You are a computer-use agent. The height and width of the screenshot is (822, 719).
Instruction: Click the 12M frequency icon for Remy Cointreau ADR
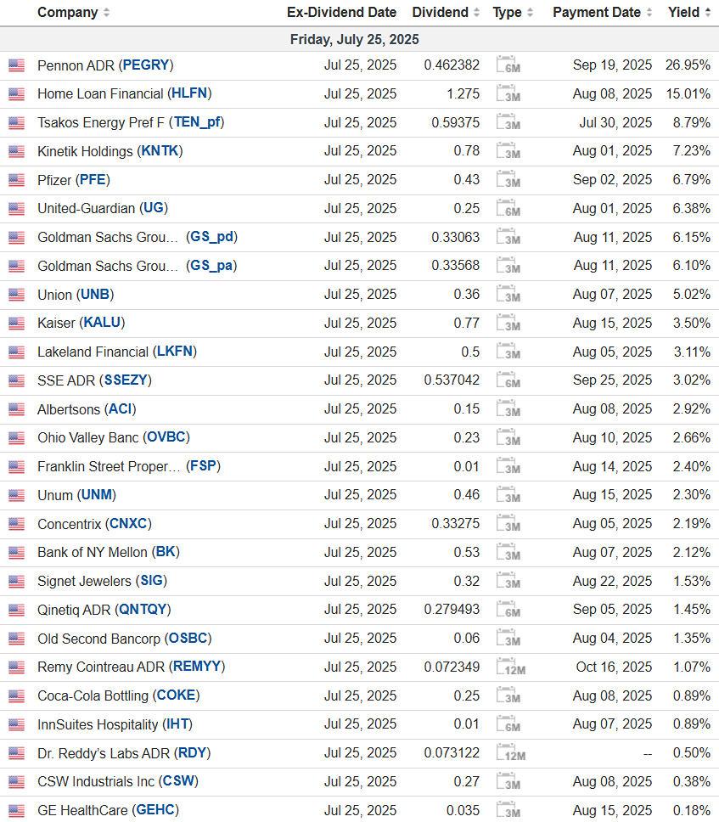tap(510, 667)
